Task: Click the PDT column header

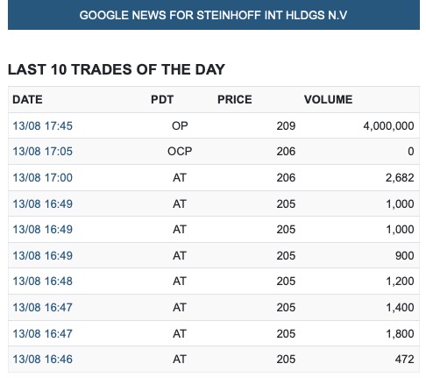Action: click(x=162, y=100)
